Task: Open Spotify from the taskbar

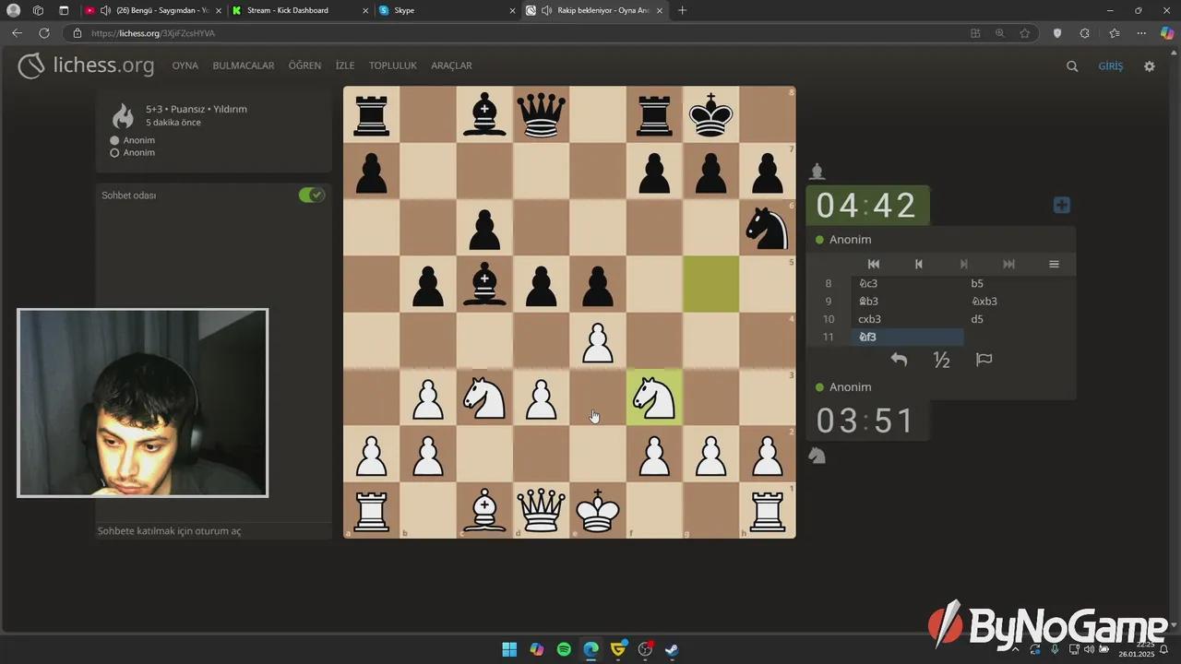Action: pyautogui.click(x=564, y=649)
